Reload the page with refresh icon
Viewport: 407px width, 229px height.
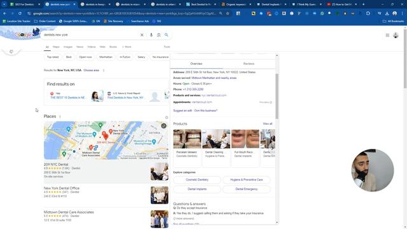tap(20, 13)
